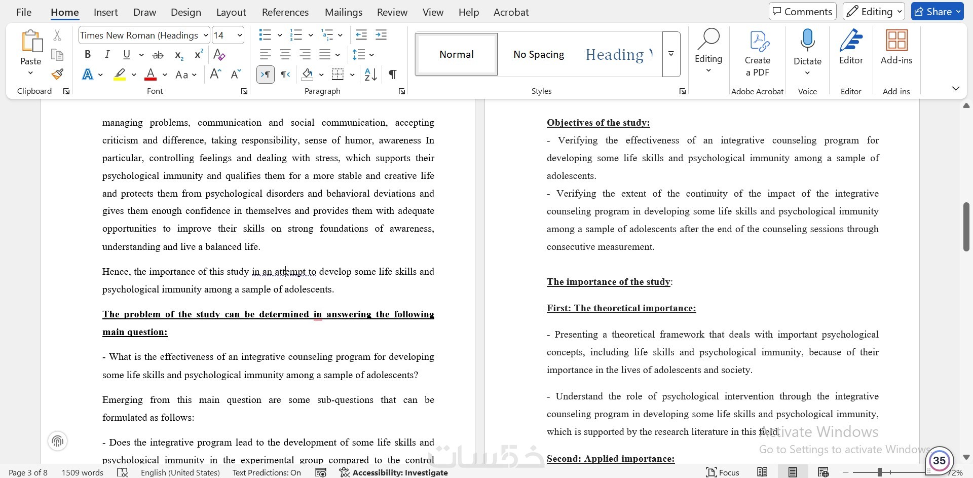Toggle Focus mode in status bar
The height and width of the screenshot is (478, 973).
723,472
